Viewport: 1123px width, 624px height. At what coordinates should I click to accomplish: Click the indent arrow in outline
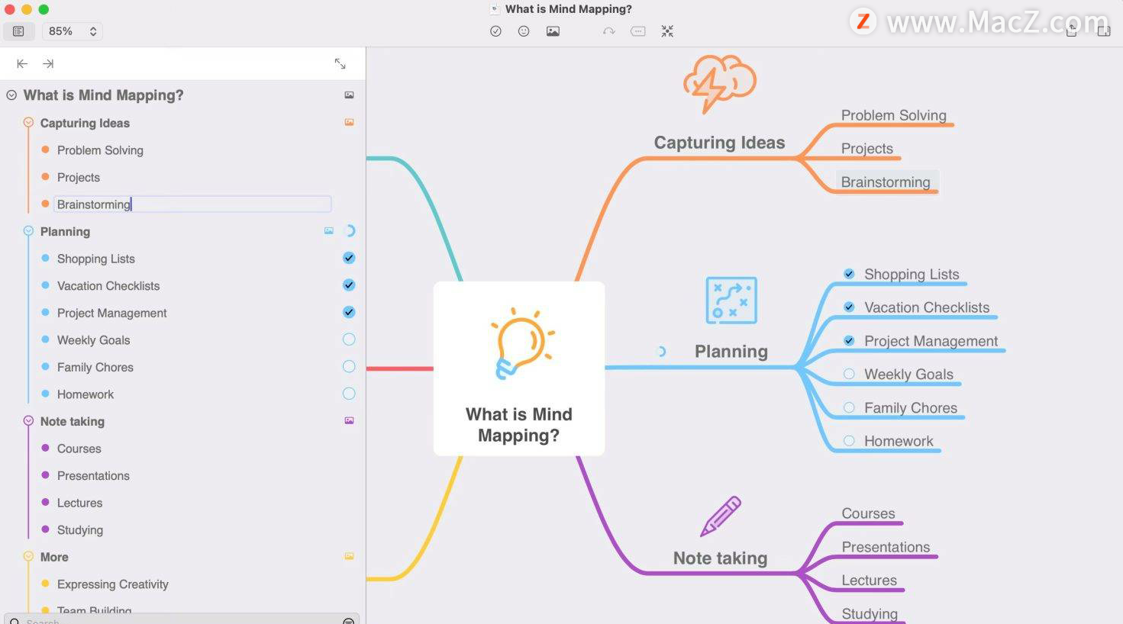coord(48,64)
